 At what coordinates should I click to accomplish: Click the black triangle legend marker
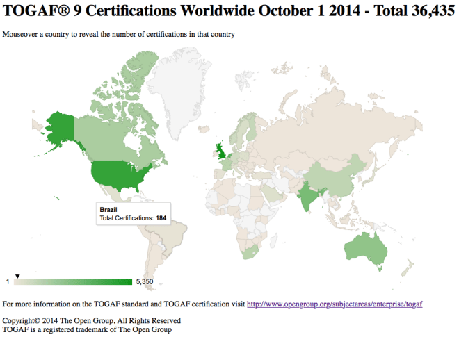(x=18, y=276)
